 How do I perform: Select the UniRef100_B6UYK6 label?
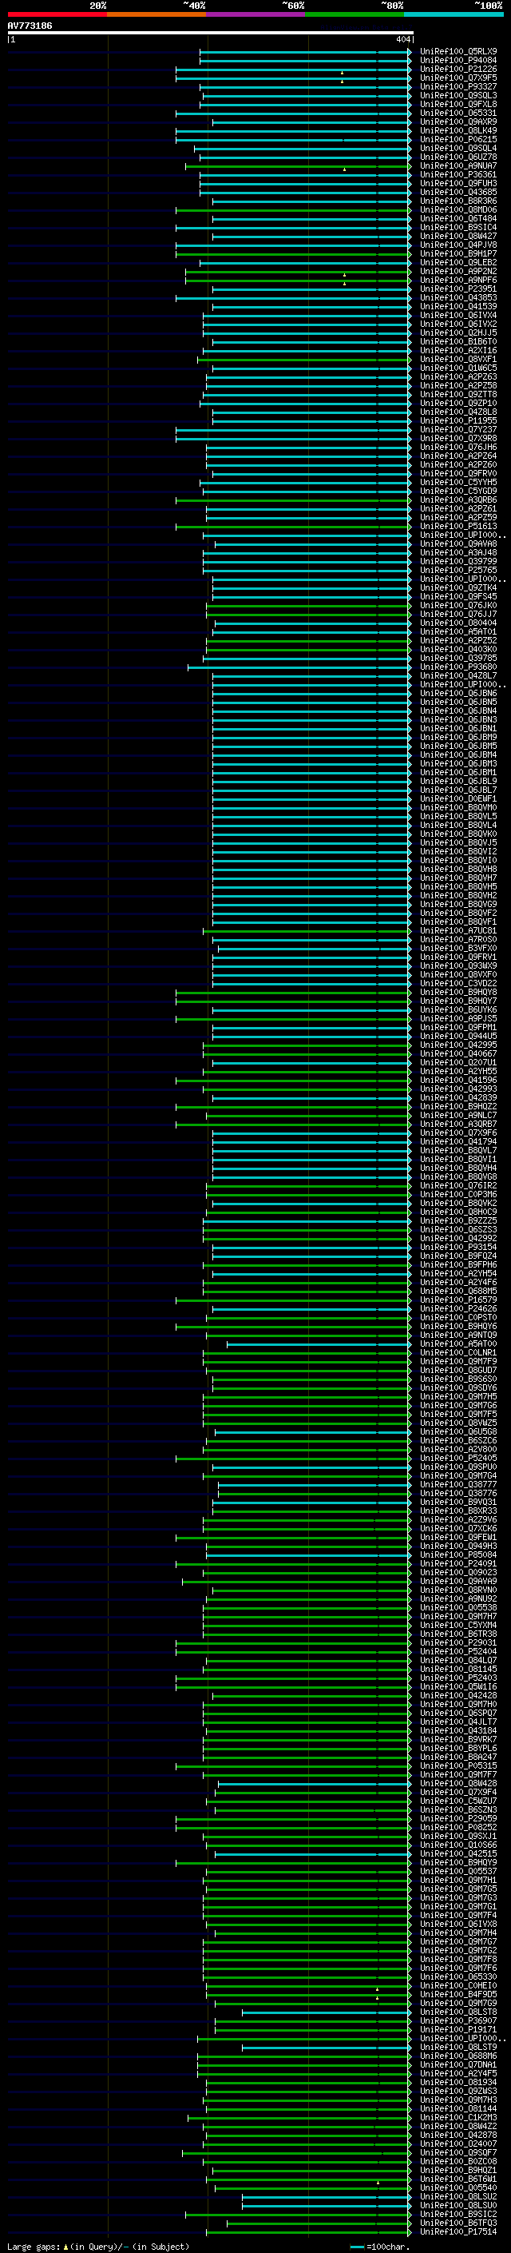point(458,1009)
